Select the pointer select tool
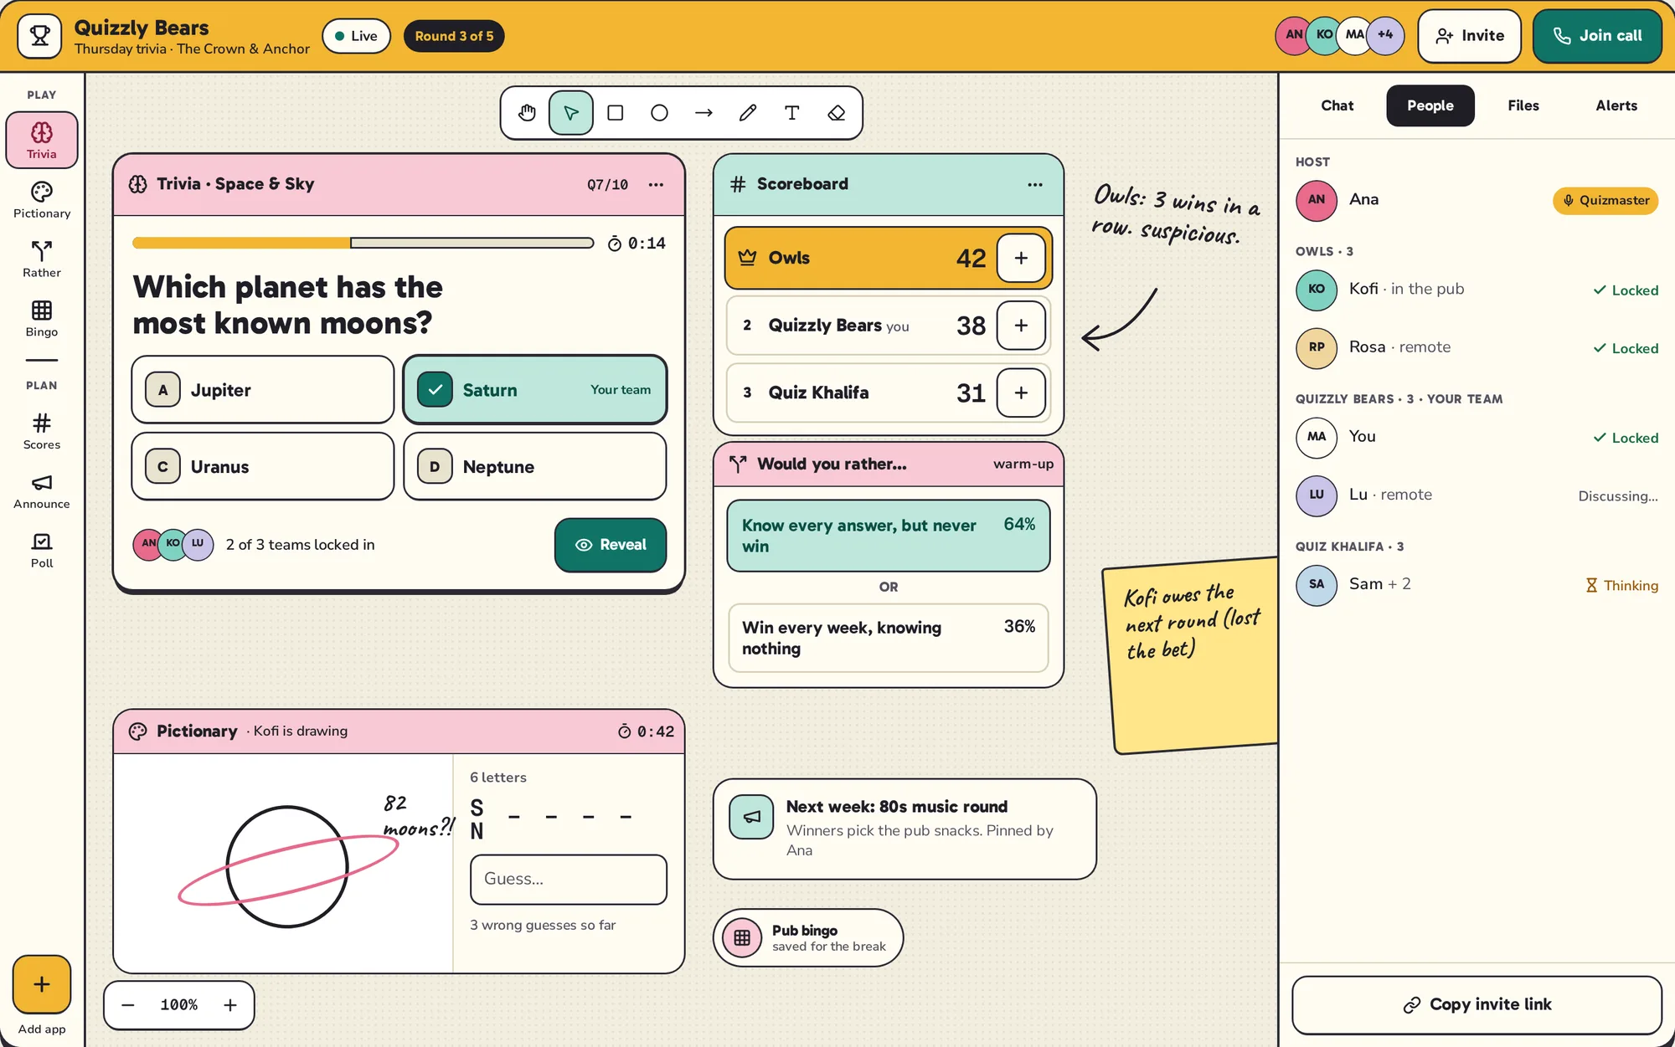The image size is (1675, 1047). click(x=571, y=113)
